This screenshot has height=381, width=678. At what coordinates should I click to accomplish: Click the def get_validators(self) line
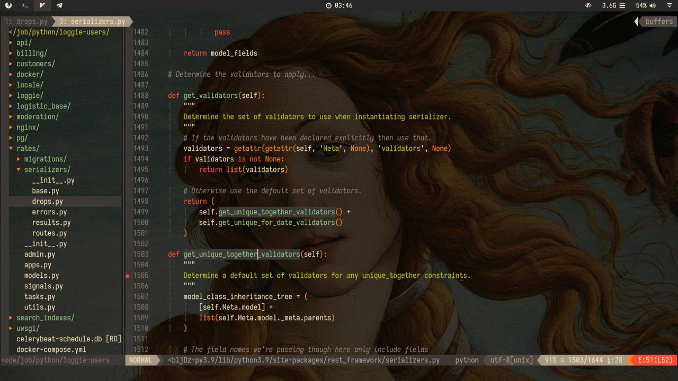(x=216, y=95)
